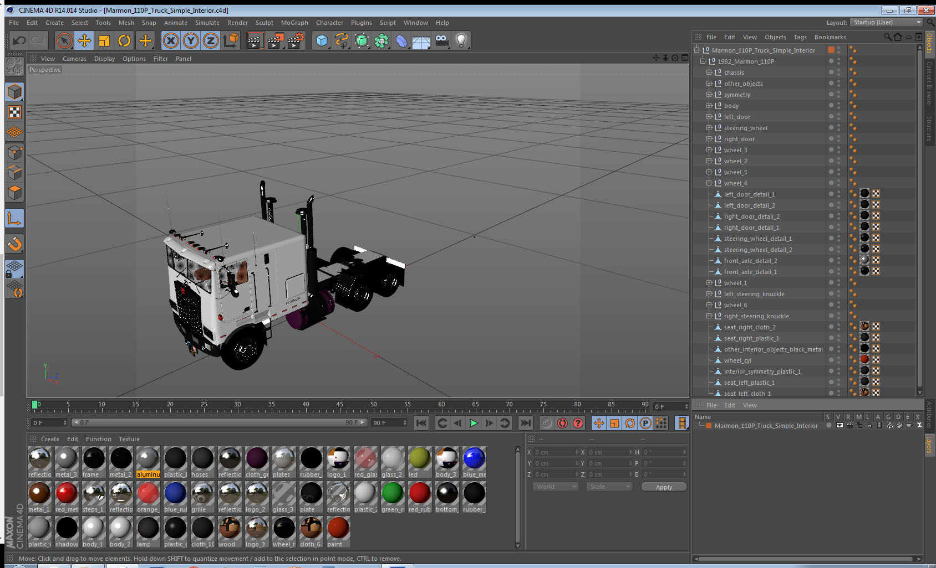The width and height of the screenshot is (936, 568).
Task: Select the green_r material swatch
Action: coord(393,497)
